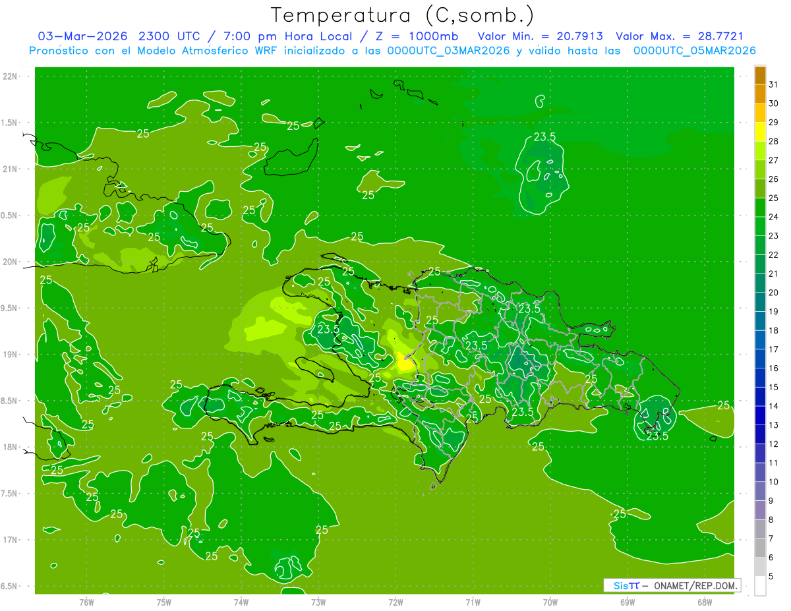This screenshot has width=791, height=611.
Task: Click the "0000UTC_05MAR2026" valid-until time
Action: (x=694, y=51)
